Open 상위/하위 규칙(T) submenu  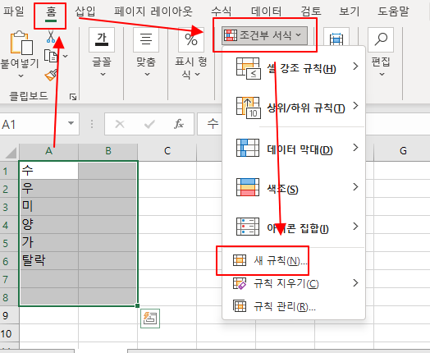coord(294,108)
